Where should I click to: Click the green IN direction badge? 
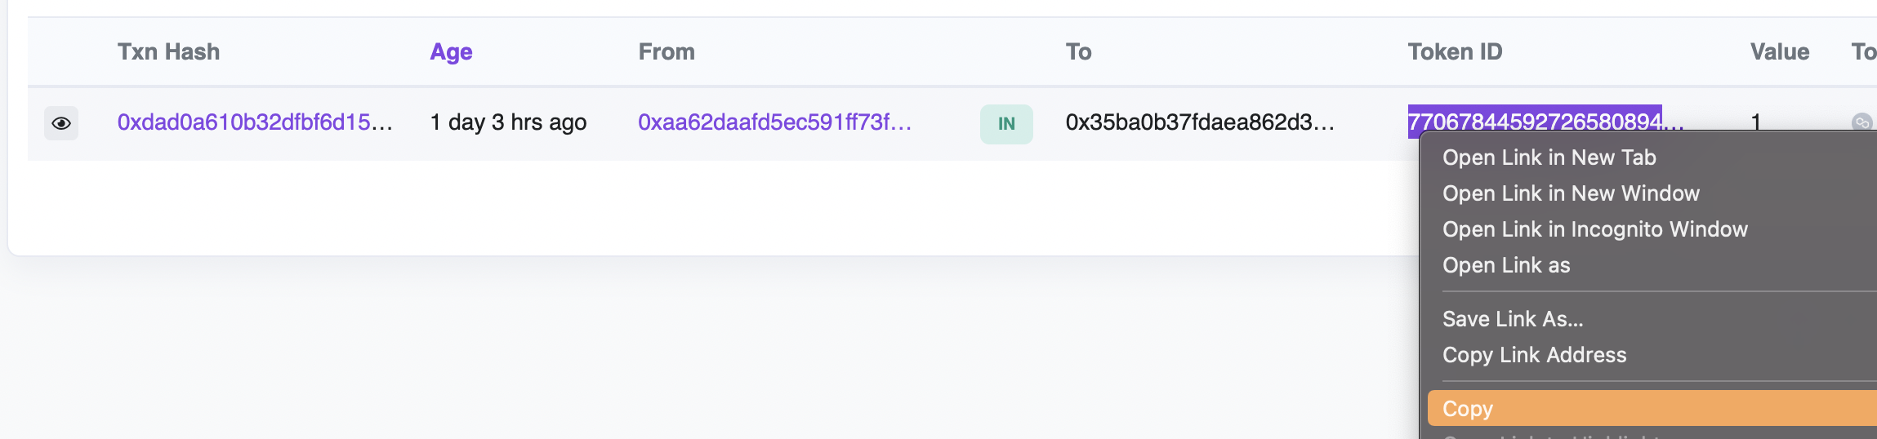[1006, 124]
